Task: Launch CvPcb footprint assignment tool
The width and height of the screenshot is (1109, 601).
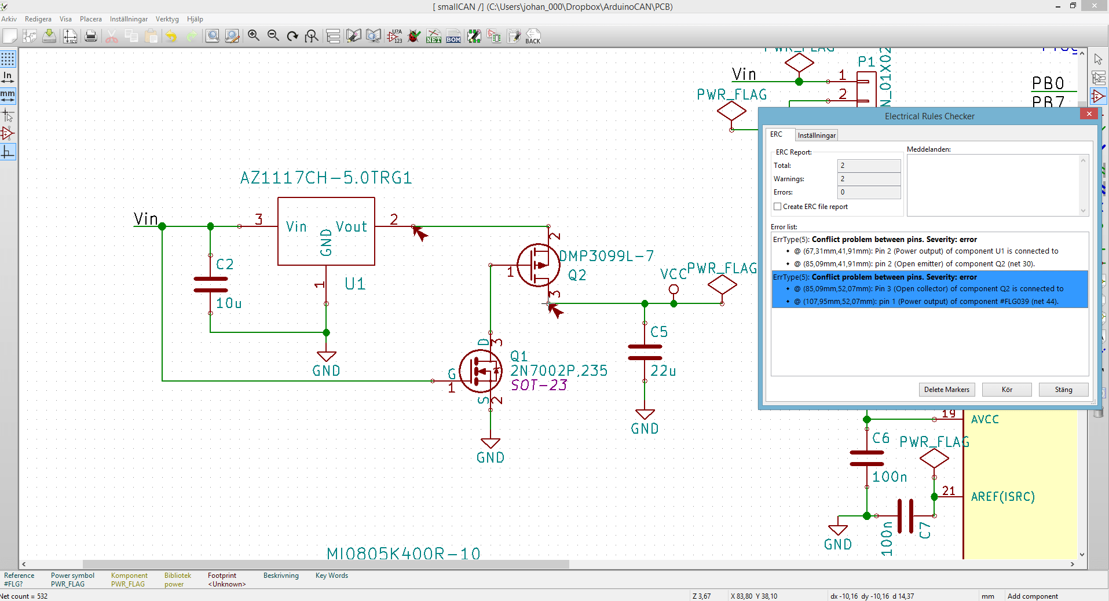Action: [x=494, y=36]
